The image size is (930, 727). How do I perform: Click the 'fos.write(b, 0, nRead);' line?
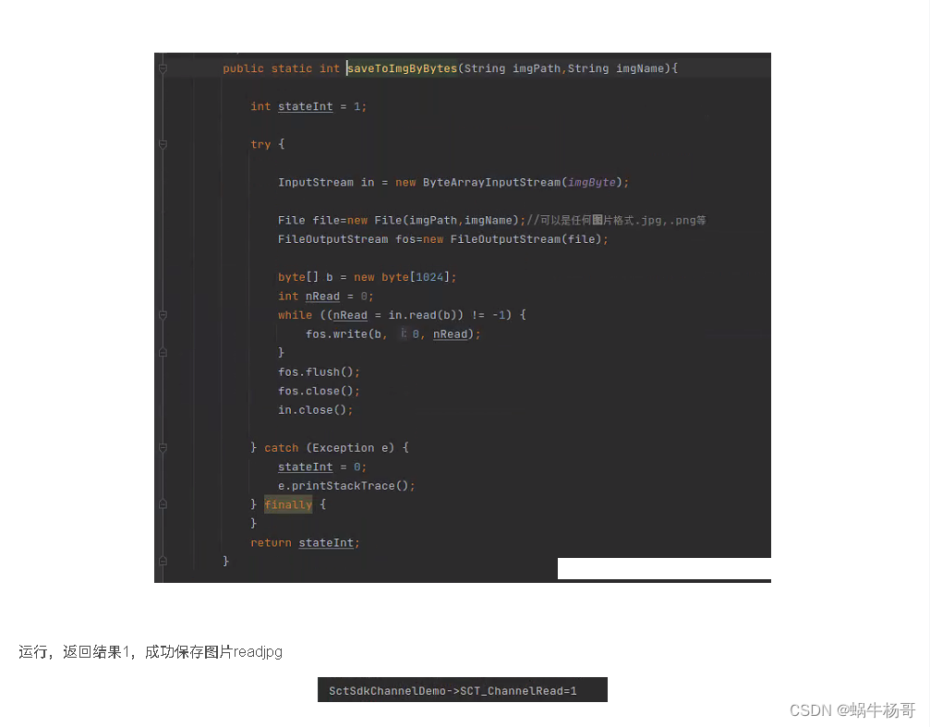[x=393, y=334]
